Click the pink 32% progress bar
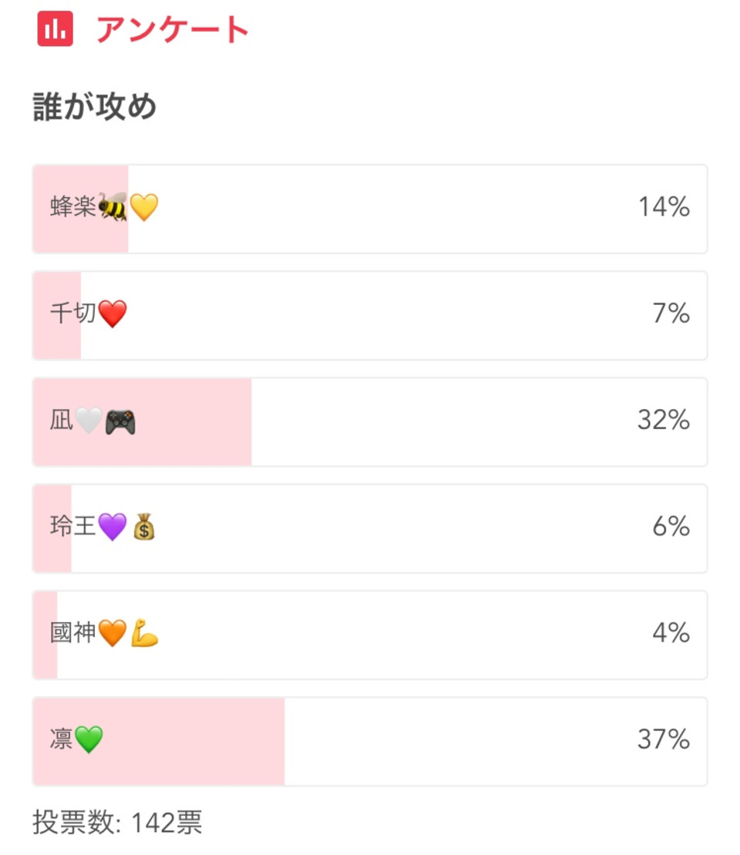This screenshot has height=855, width=740. click(143, 421)
